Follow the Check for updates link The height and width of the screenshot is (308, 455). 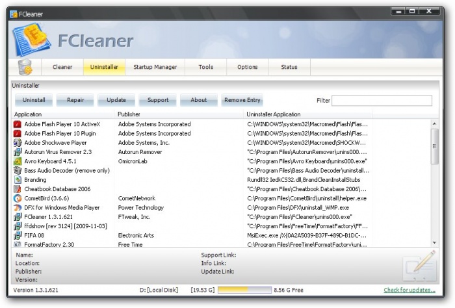(409, 290)
